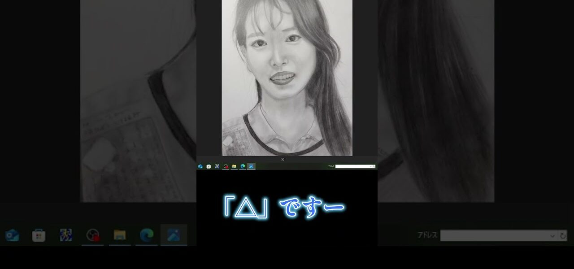
Task: Click the small white アドレス input field
Action: [x=352, y=166]
